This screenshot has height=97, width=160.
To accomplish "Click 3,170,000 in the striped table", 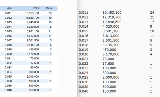I will tap(33, 54).
